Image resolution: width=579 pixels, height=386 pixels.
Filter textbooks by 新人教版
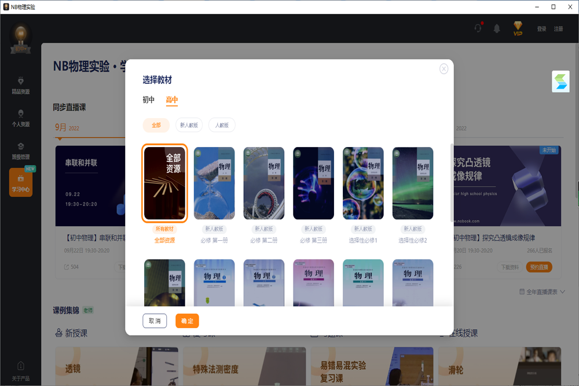(x=189, y=125)
